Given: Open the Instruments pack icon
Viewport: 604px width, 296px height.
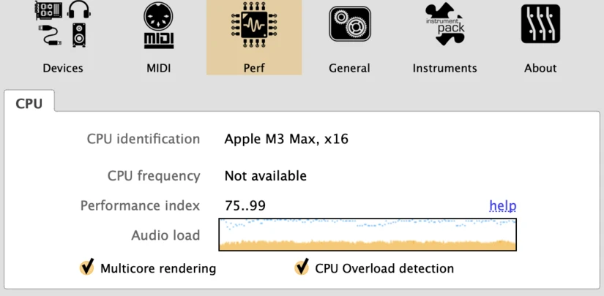Looking at the screenshot, I should [444, 24].
